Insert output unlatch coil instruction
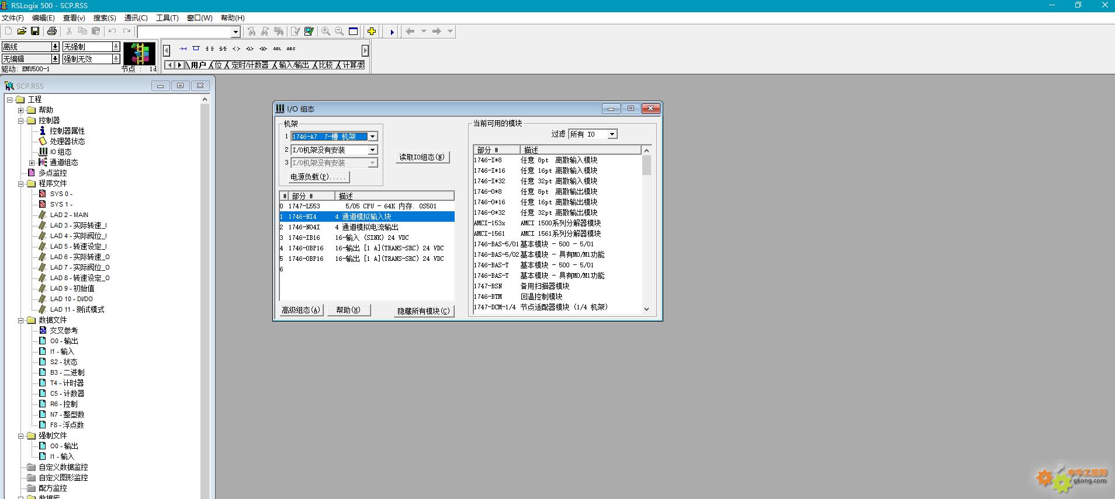Screen dimensions: 1115x499 264,48
